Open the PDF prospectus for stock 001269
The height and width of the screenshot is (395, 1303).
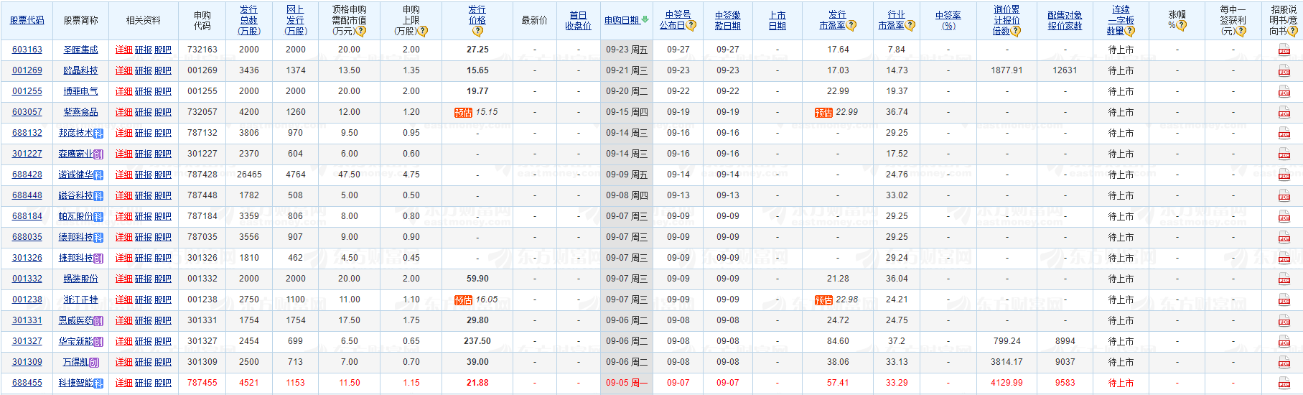click(1284, 72)
